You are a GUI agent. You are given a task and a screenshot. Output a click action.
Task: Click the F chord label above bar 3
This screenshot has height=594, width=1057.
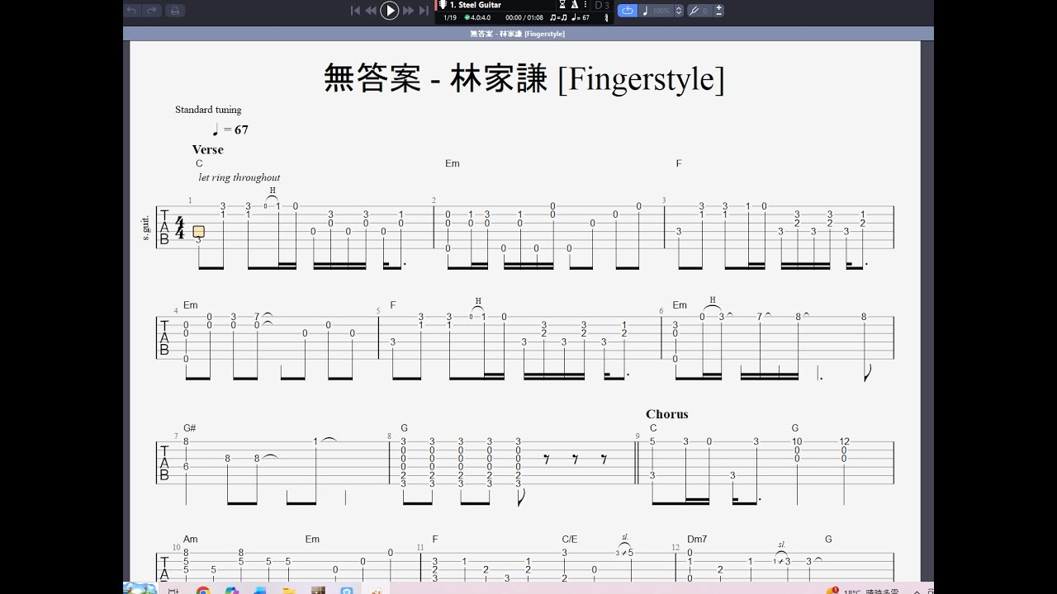tap(679, 163)
